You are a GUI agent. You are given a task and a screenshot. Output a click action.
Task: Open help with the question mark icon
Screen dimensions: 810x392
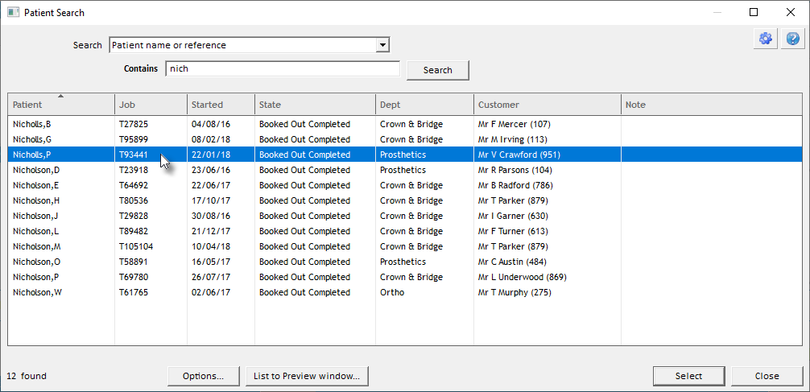click(x=792, y=39)
